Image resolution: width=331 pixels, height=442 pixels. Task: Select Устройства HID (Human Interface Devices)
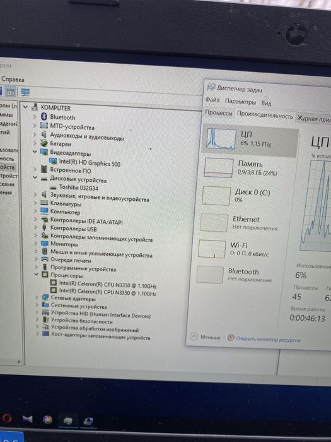tap(101, 314)
